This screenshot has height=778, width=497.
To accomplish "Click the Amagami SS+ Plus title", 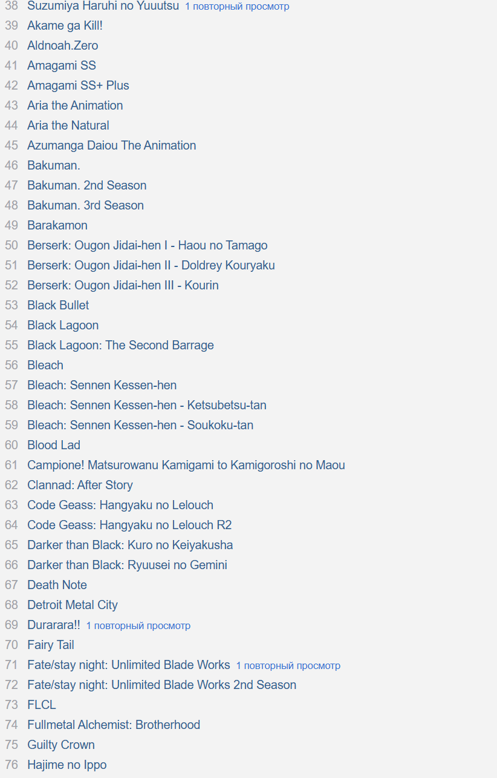I will [78, 85].
